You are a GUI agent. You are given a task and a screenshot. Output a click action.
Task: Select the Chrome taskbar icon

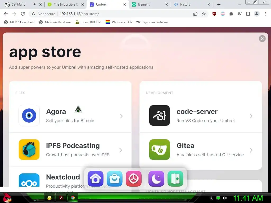pos(73,198)
